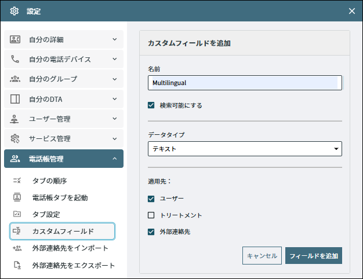This screenshot has height=279, width=363.
Task: Click the 名前 input field containing Multilingual
Action: (x=245, y=83)
